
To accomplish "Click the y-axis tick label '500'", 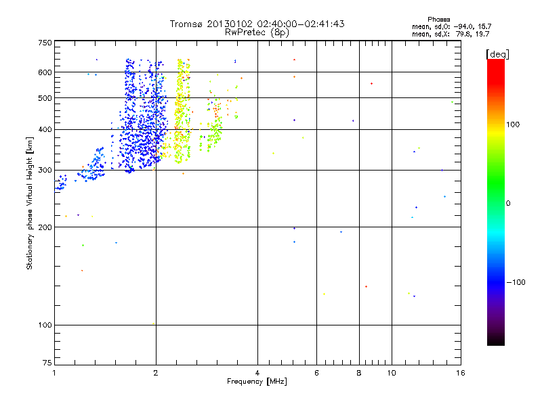I will 45,98.
